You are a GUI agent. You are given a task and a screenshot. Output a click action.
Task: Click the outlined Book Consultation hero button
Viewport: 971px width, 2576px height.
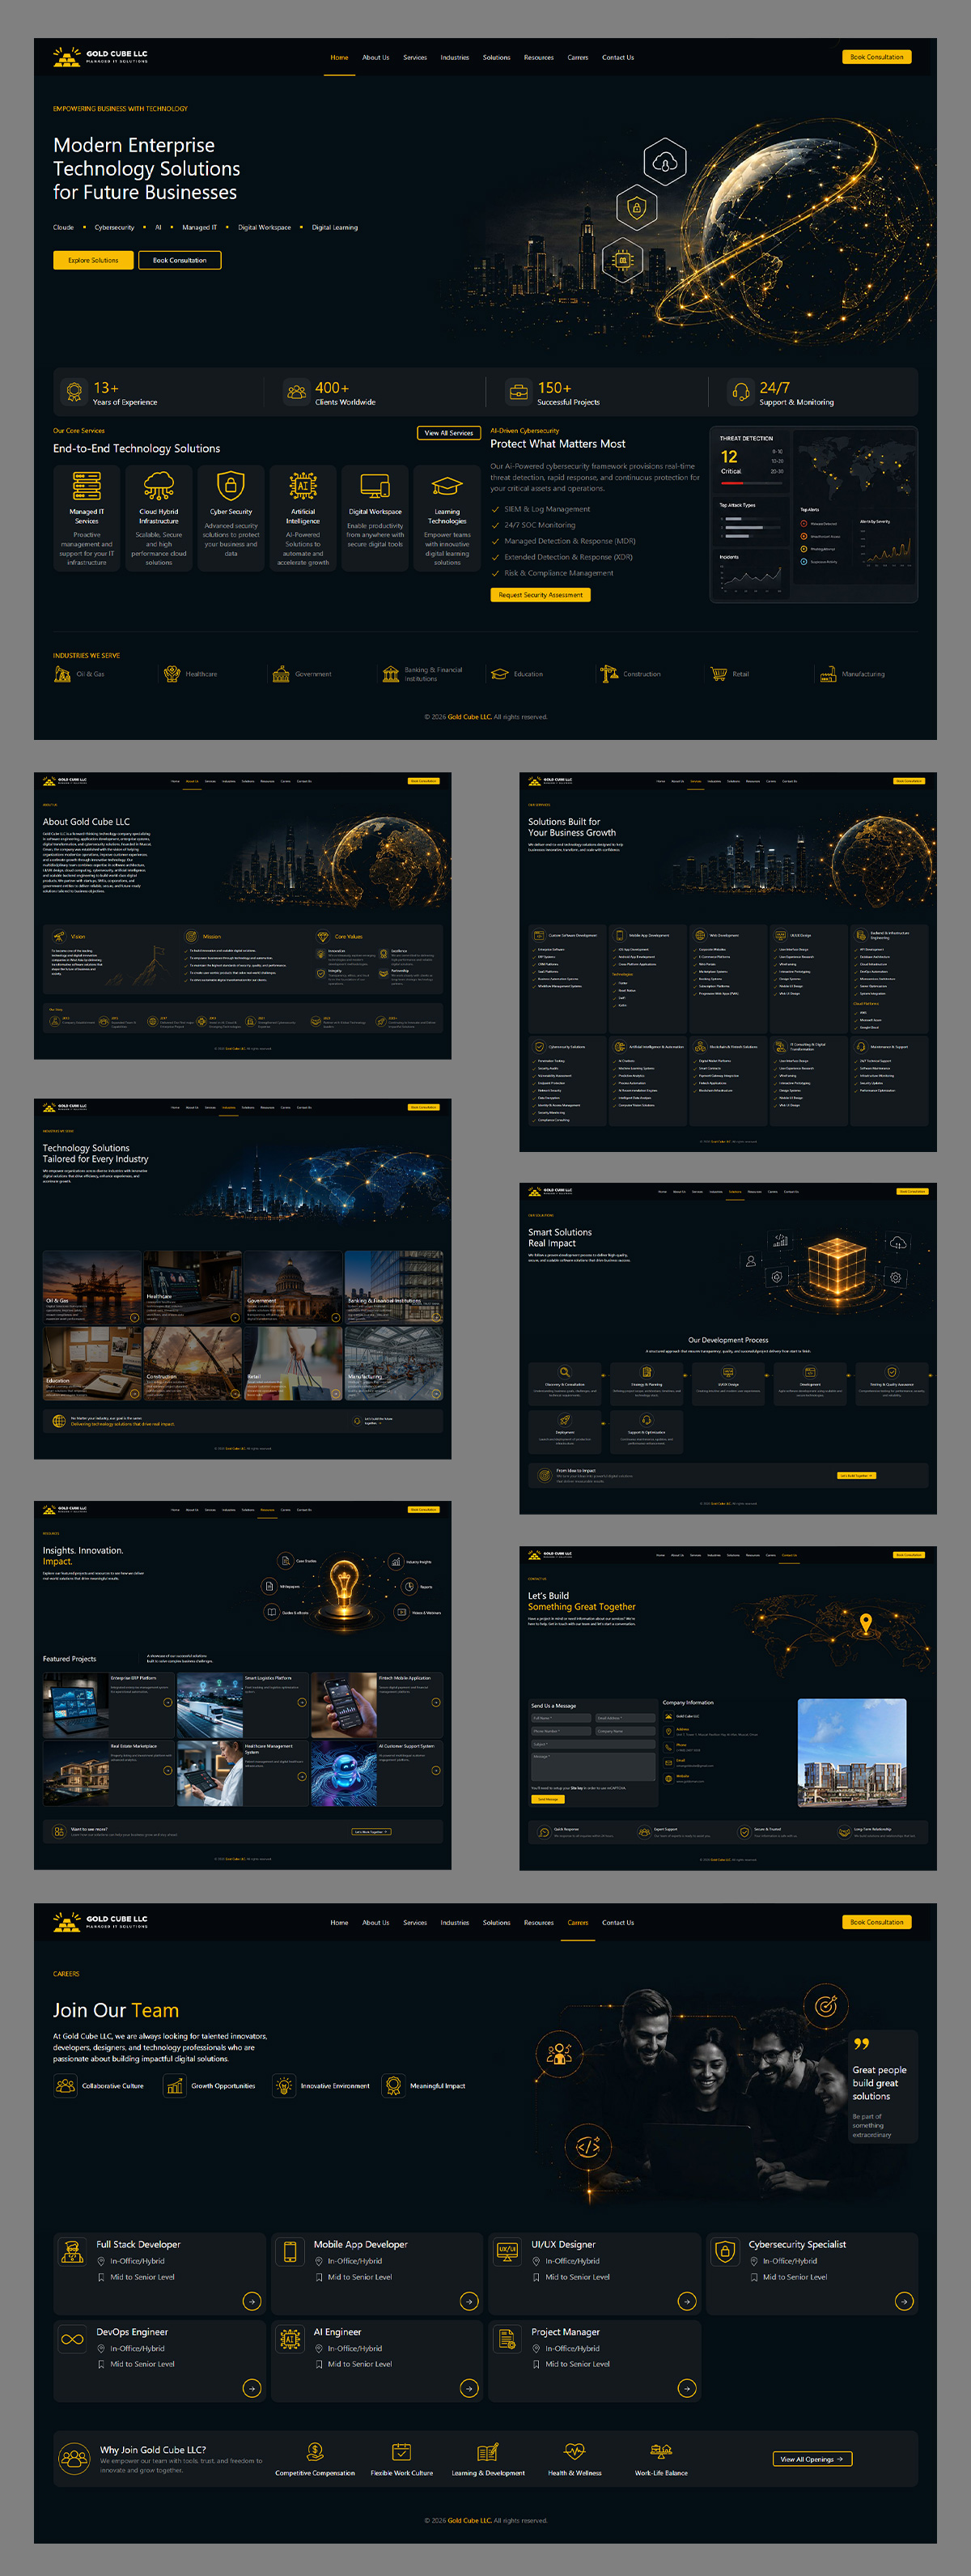[180, 260]
